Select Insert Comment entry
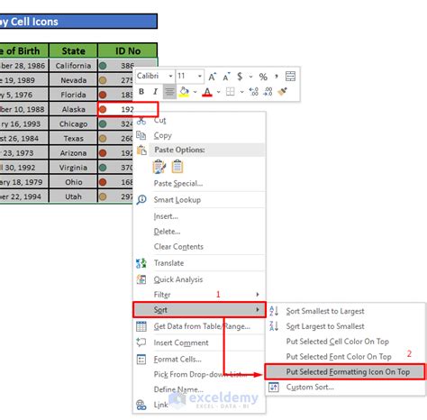Image resolution: width=427 pixels, height=420 pixels. (181, 342)
